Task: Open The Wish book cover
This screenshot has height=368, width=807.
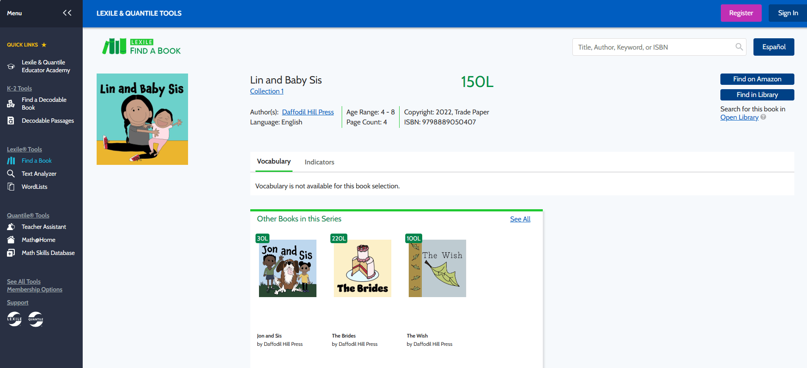Action: [x=437, y=268]
